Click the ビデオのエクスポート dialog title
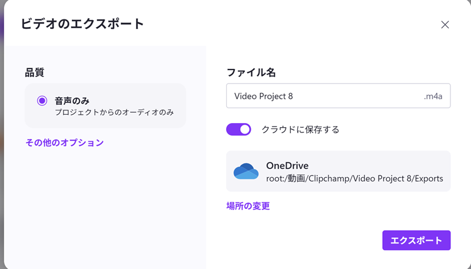 82,24
